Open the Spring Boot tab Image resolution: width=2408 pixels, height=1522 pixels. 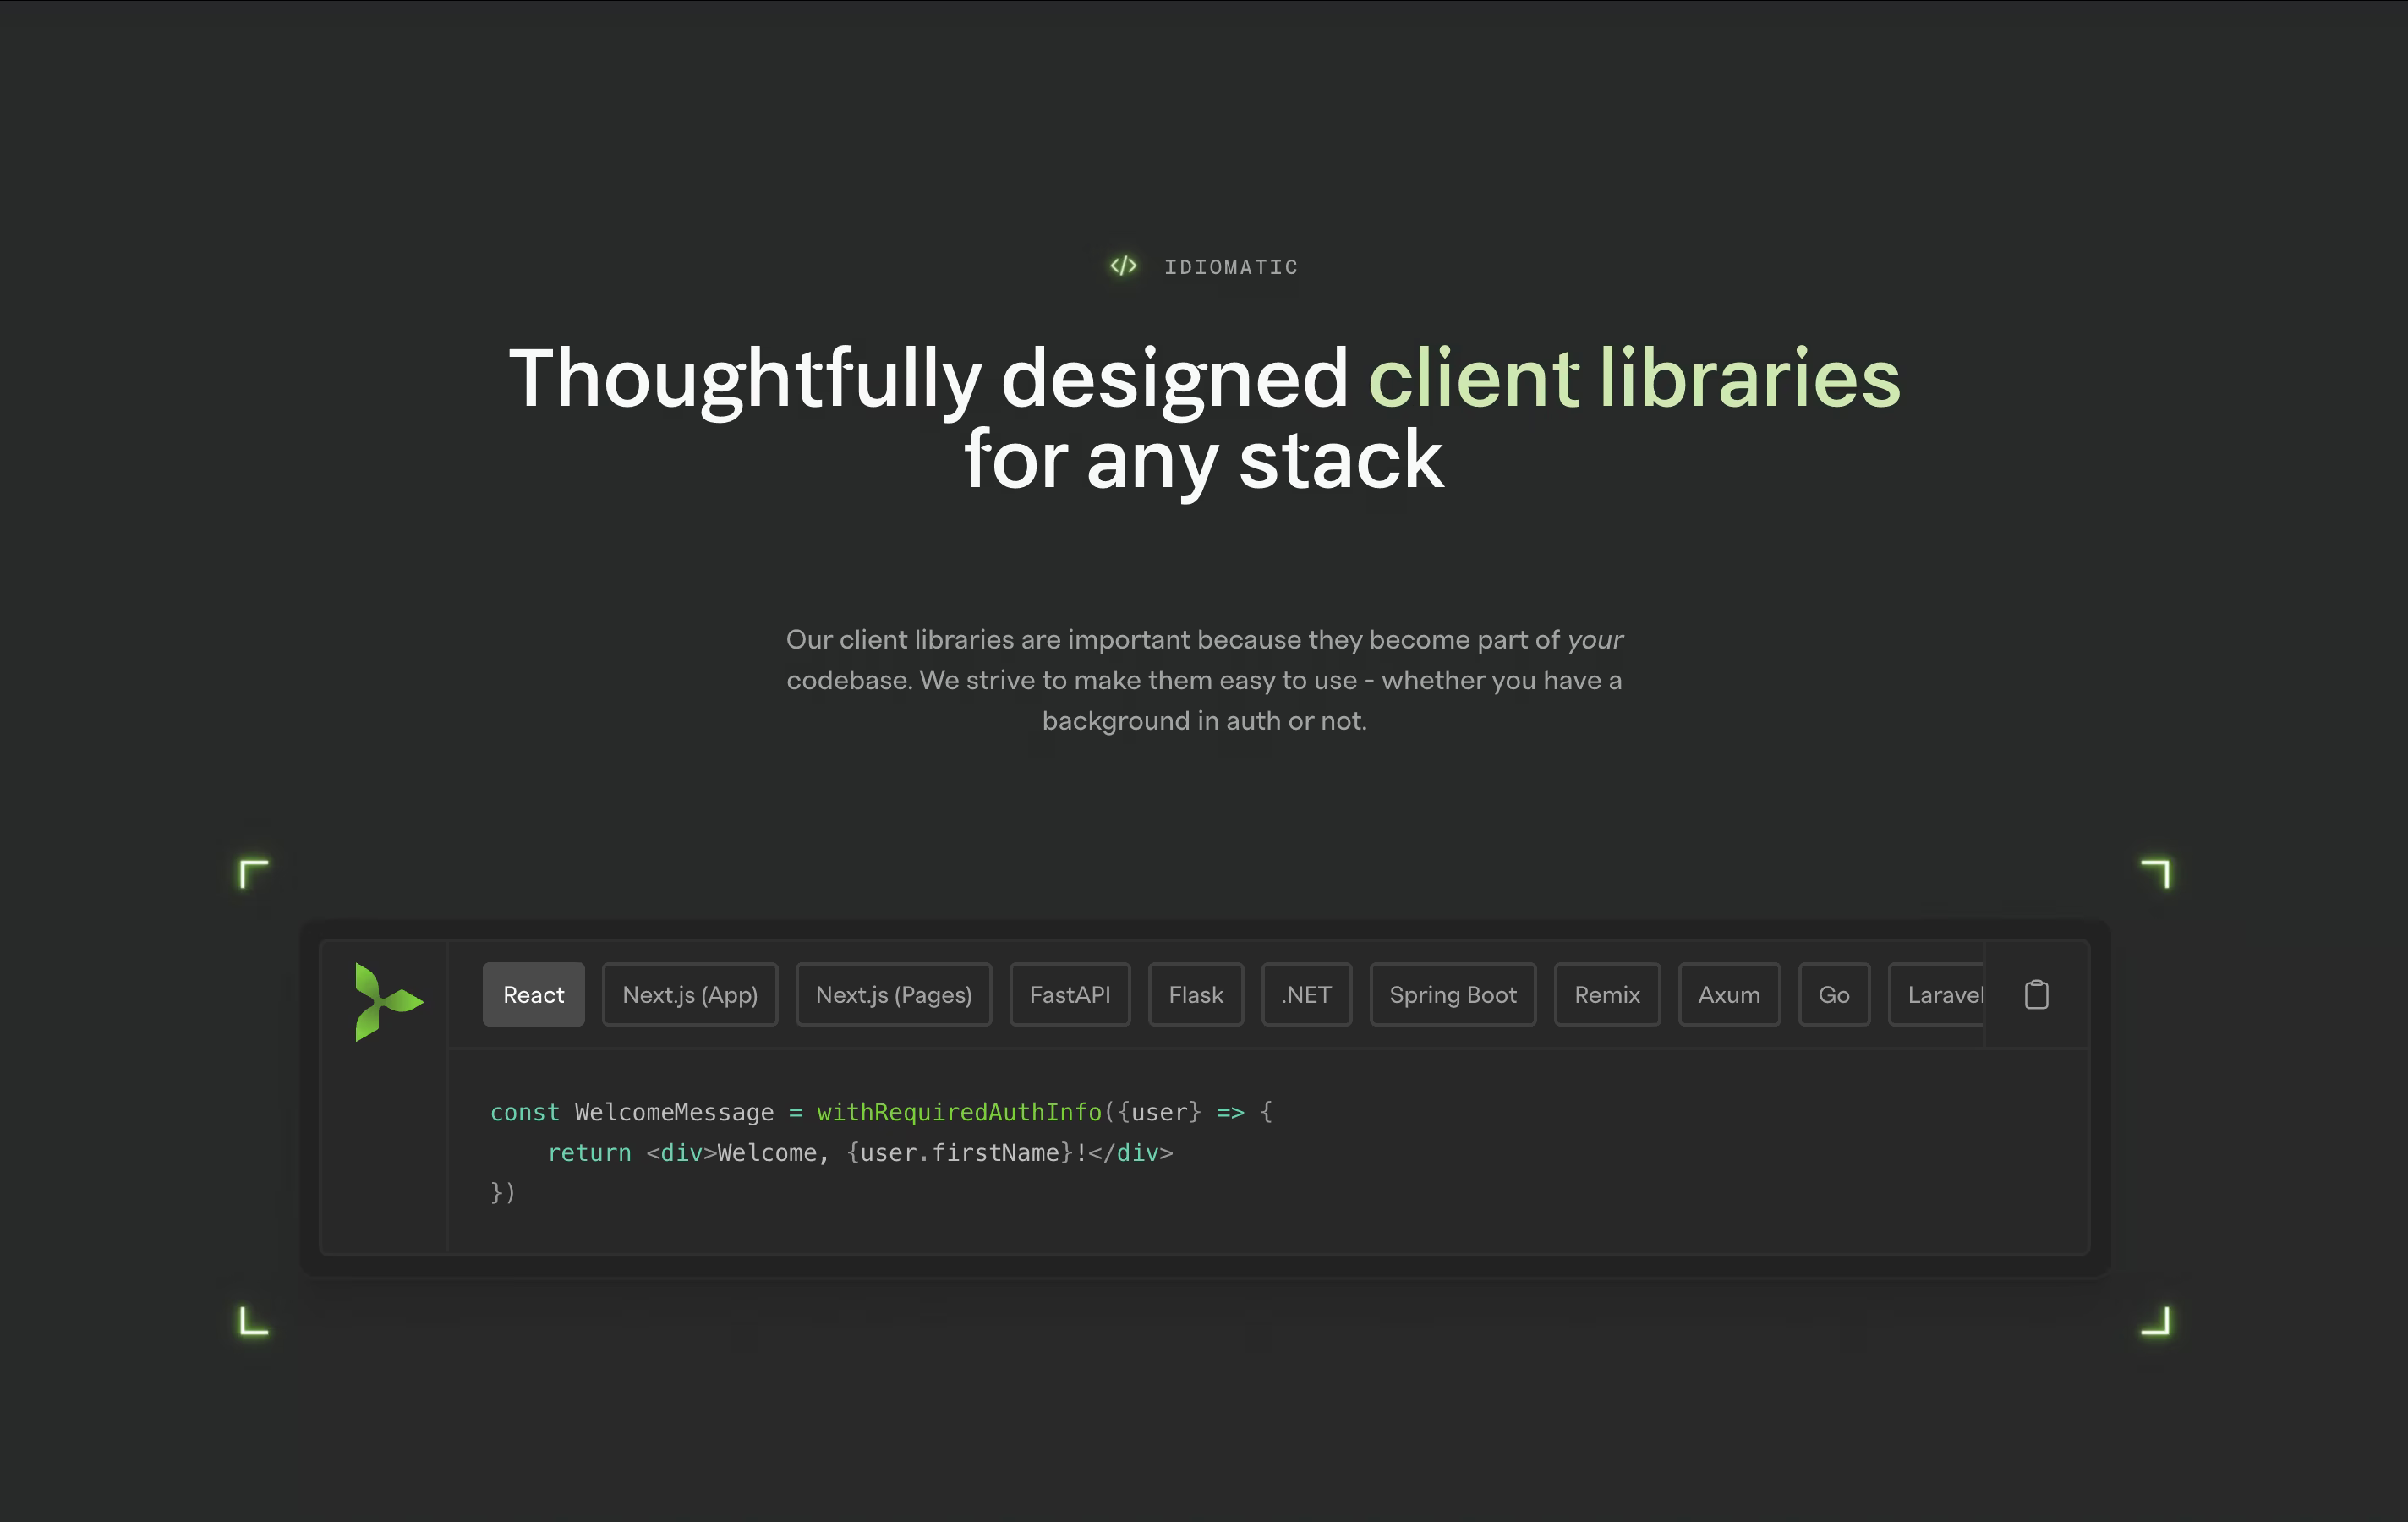click(1452, 994)
